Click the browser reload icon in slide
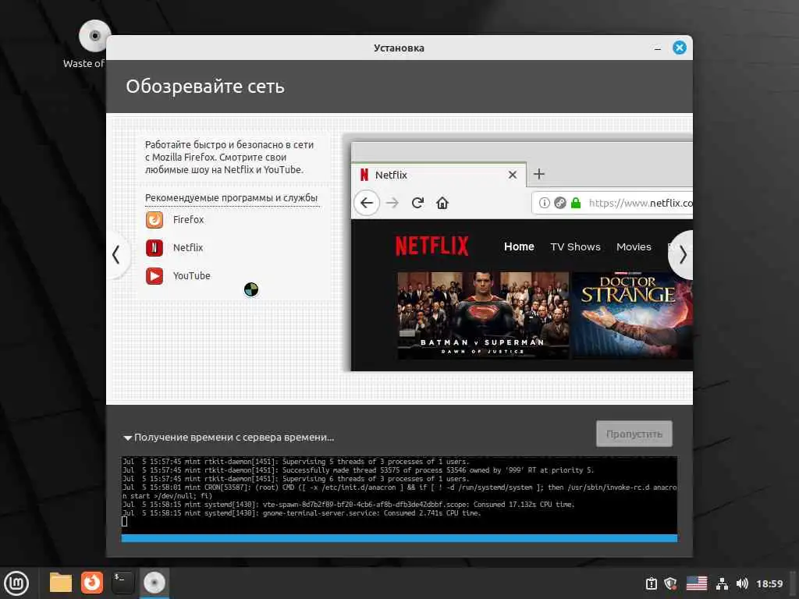The height and width of the screenshot is (599, 799). 417,203
